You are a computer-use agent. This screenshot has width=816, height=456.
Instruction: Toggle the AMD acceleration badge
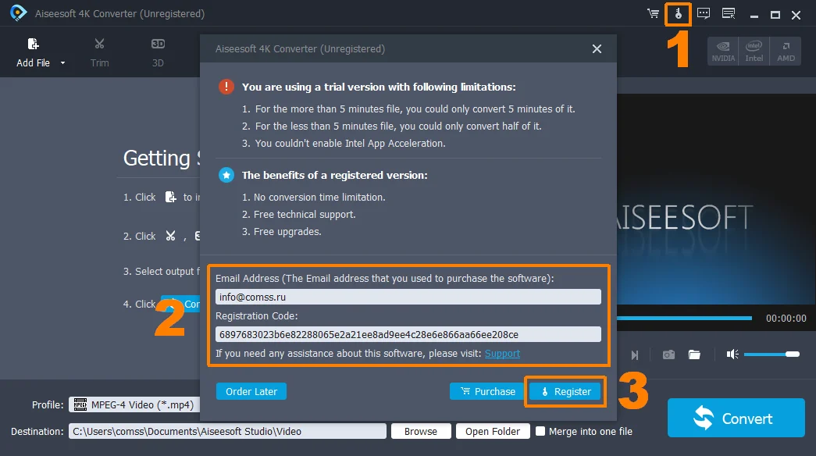point(785,51)
